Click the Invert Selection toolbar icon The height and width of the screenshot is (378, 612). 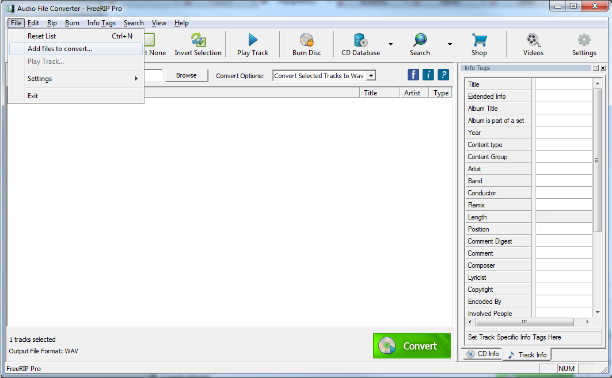click(198, 40)
